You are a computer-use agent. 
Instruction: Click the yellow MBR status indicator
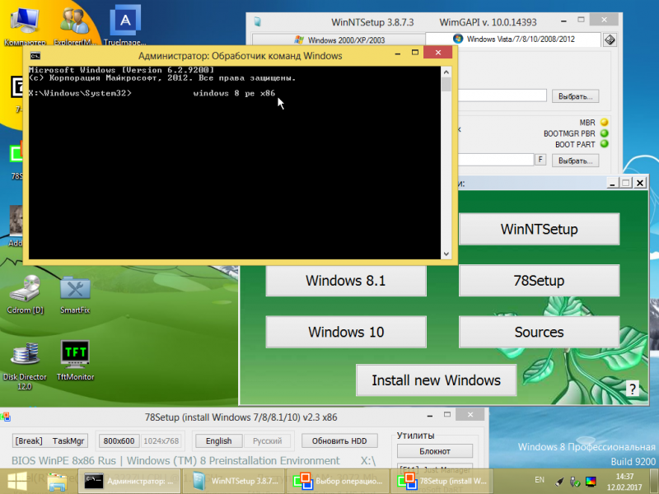(x=605, y=122)
